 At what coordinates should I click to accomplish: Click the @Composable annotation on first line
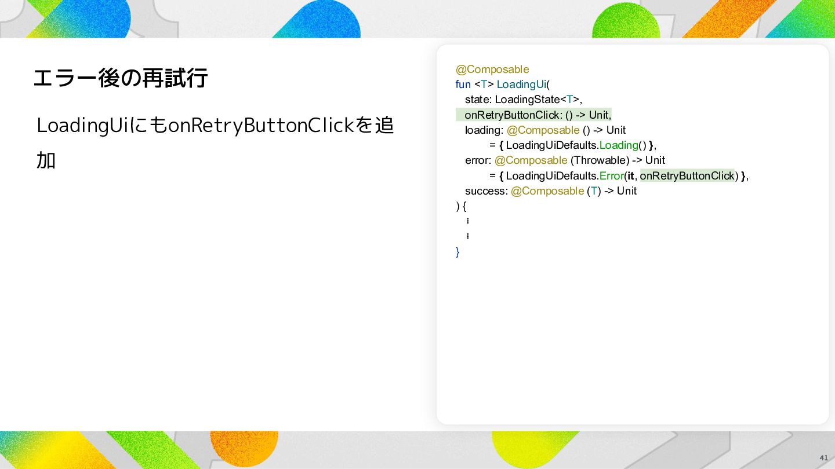(492, 69)
